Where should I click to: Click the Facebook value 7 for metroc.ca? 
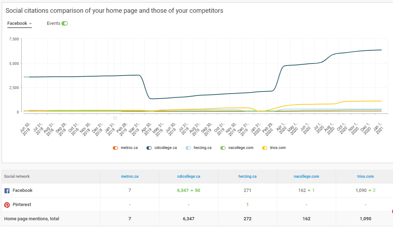click(x=129, y=190)
